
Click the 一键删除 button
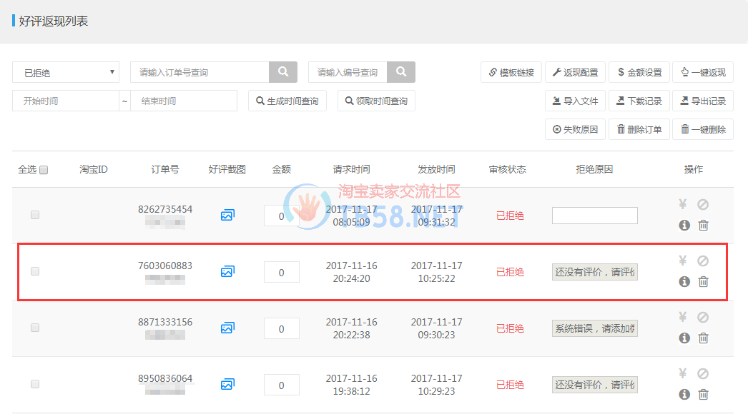(703, 129)
